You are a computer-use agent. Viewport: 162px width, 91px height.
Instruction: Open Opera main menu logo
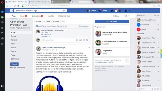point(2,2)
